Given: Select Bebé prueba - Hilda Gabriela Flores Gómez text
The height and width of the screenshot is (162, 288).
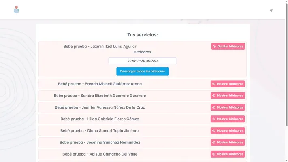Looking at the screenshot, I should coord(100,119).
